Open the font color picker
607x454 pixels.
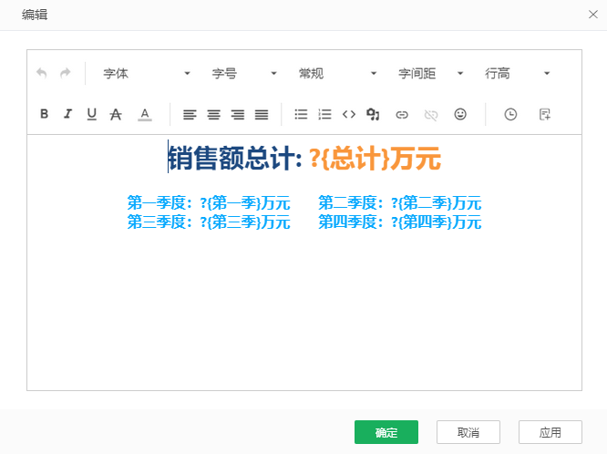tap(145, 114)
